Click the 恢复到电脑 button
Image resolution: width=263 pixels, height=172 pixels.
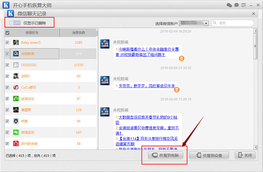tap(165, 155)
